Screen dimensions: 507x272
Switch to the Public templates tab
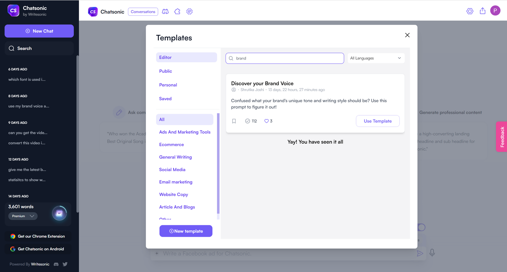[165, 71]
